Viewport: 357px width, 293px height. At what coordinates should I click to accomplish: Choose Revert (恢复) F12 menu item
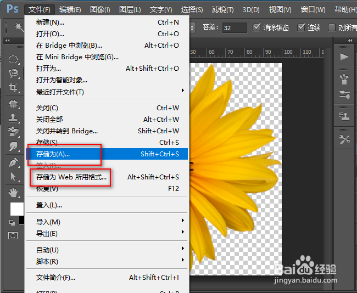107,189
